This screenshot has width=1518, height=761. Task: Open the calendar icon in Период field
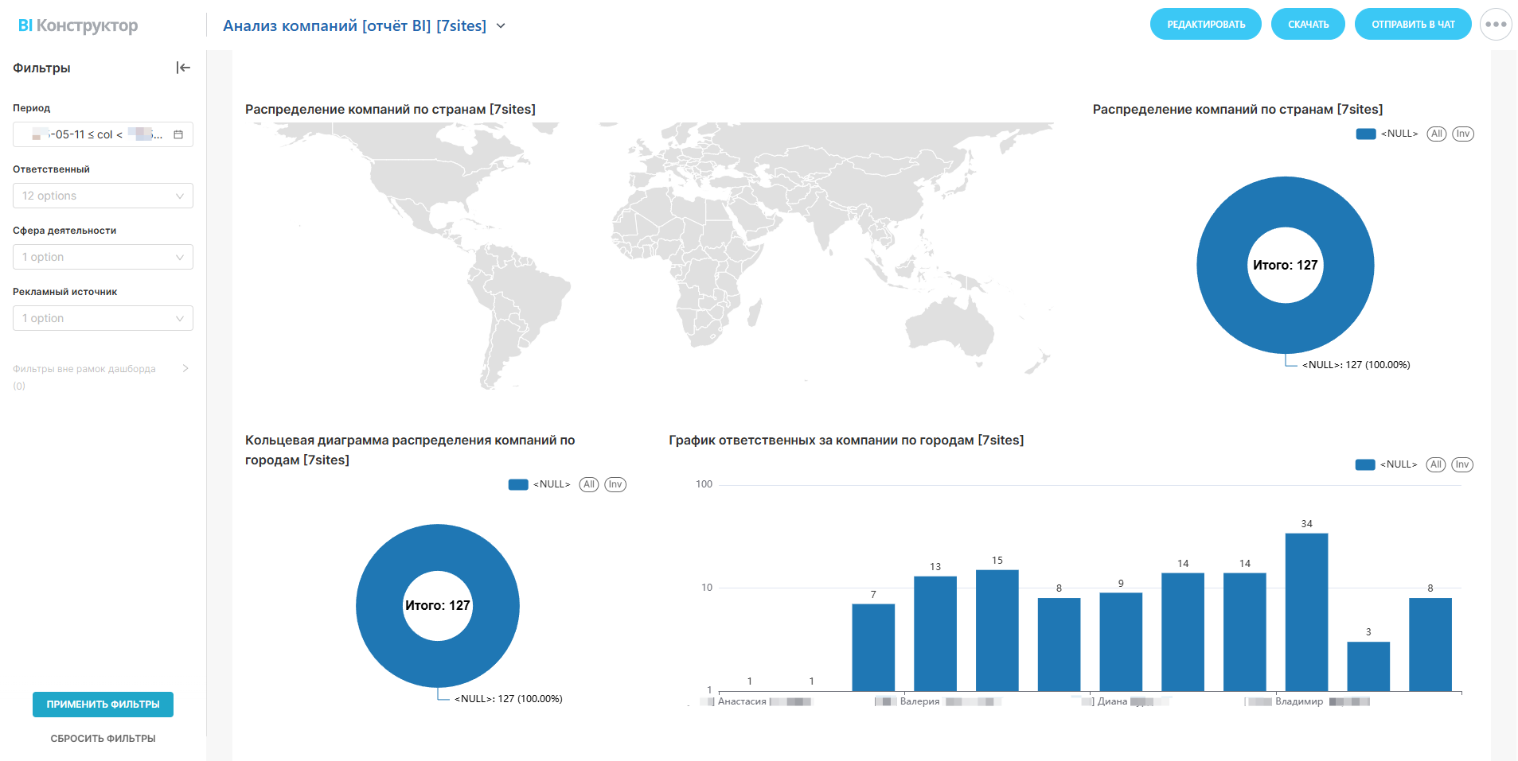(x=178, y=134)
